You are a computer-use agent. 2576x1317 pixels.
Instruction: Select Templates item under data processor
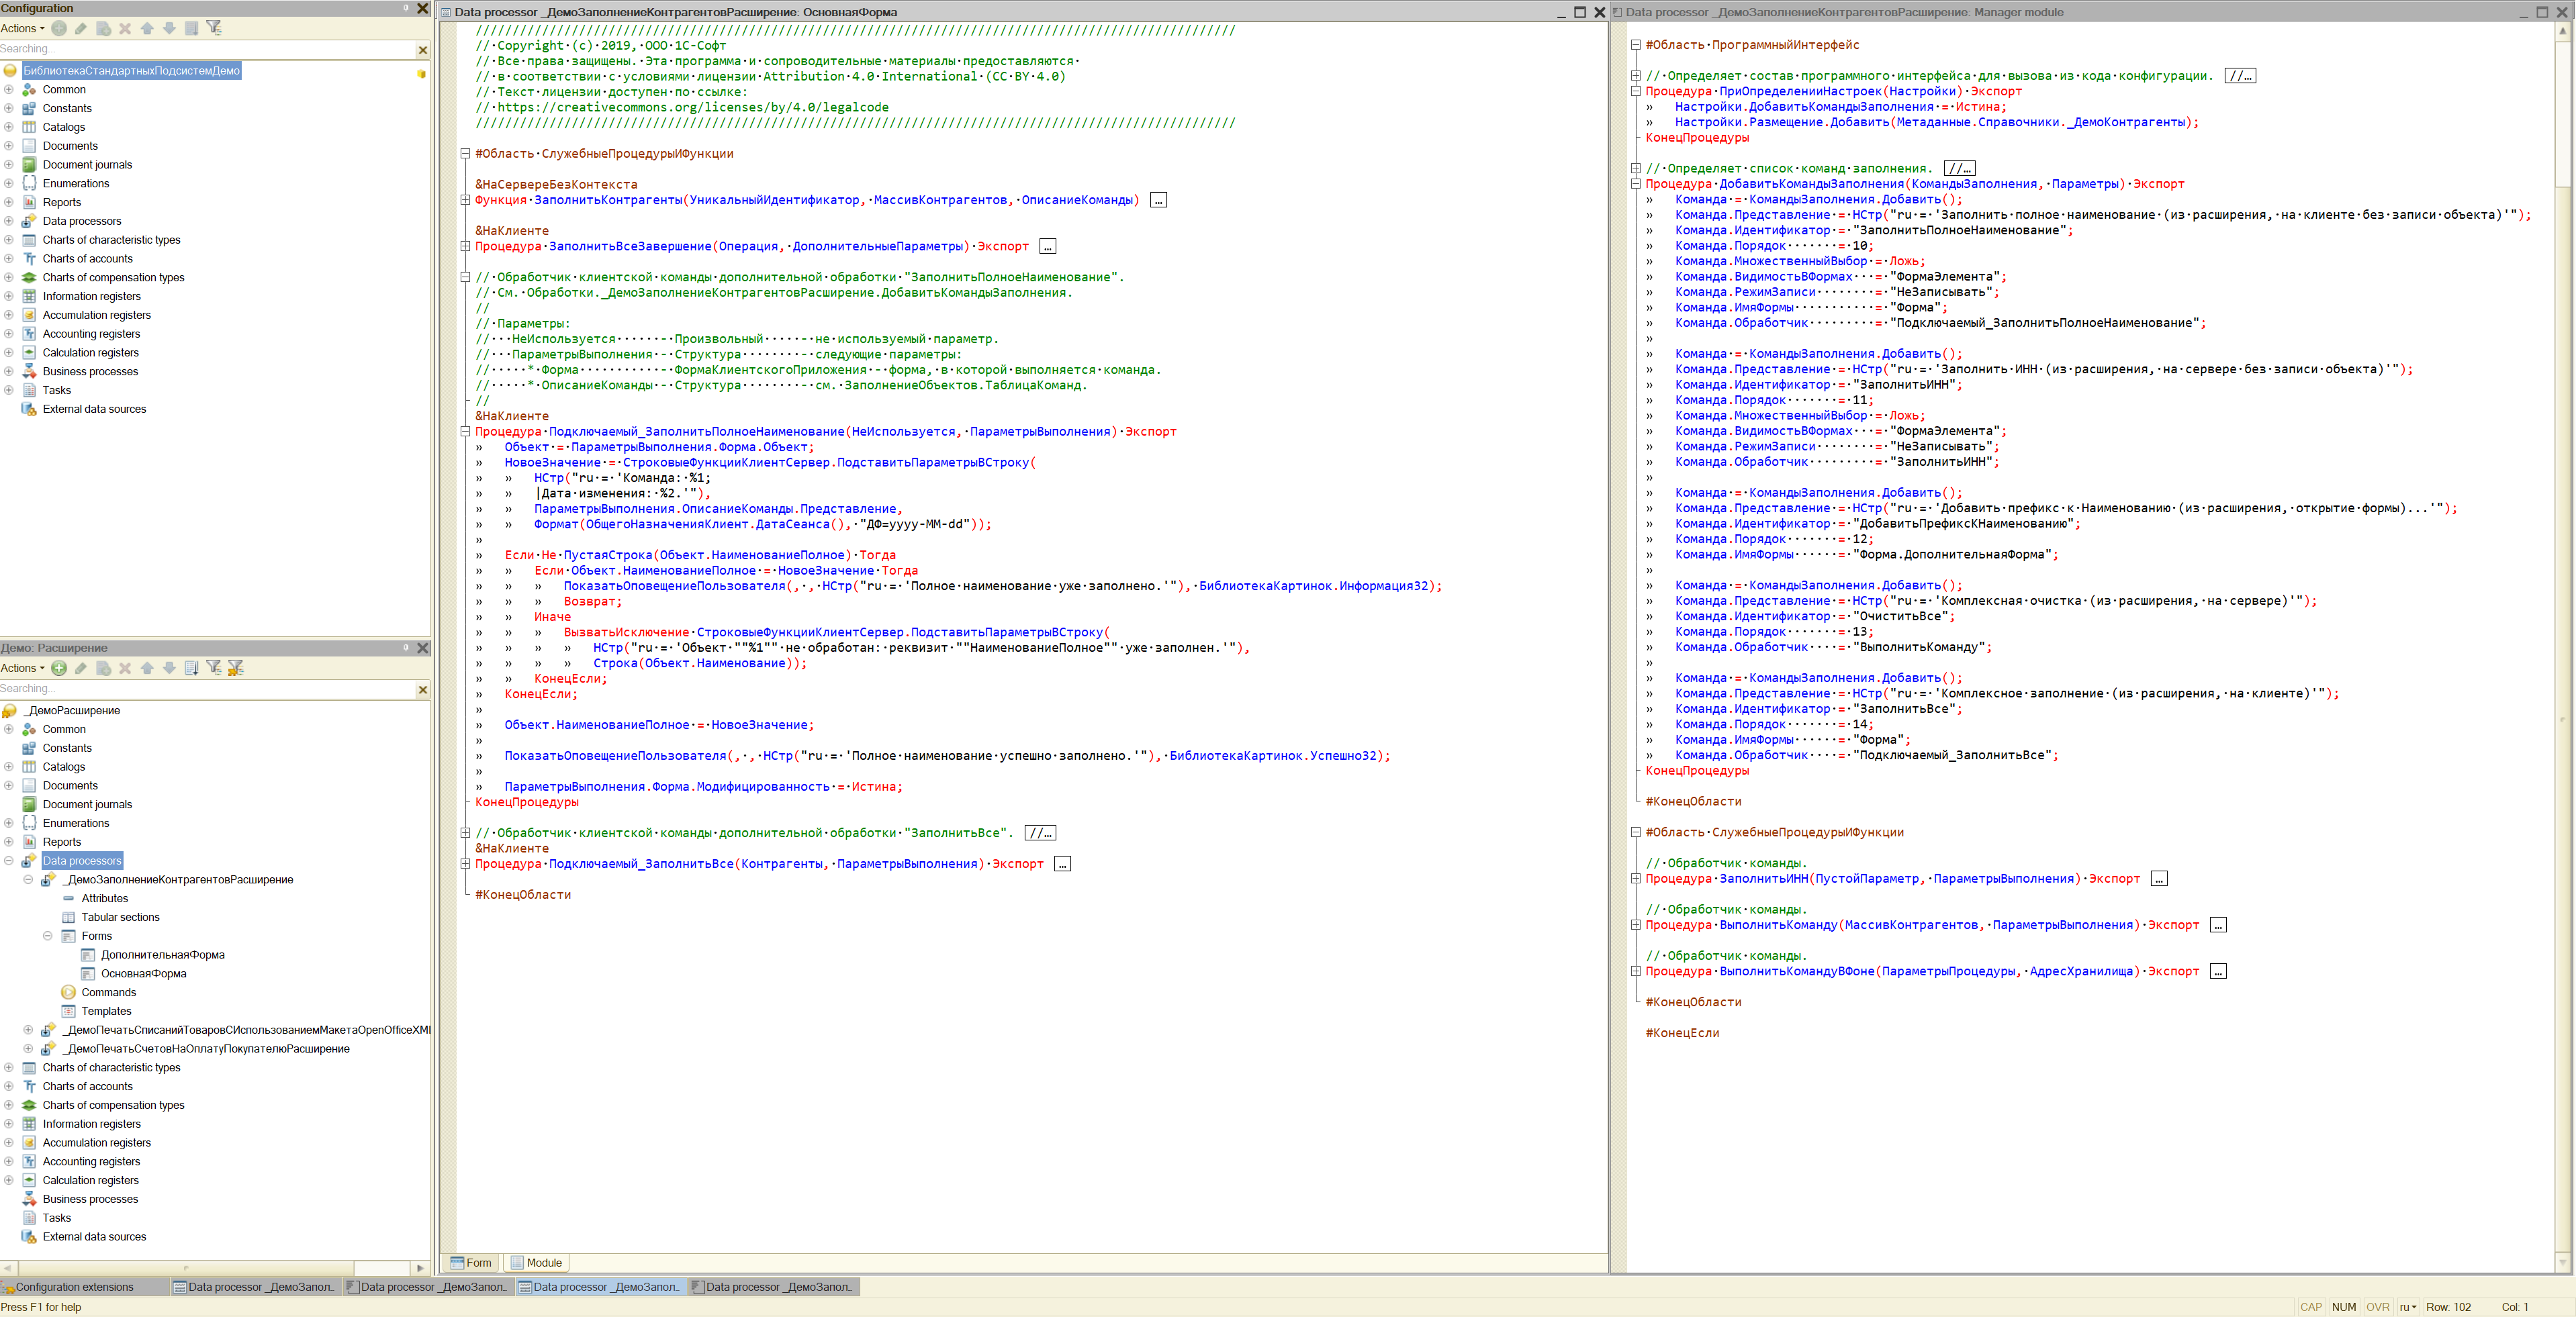pos(106,1011)
